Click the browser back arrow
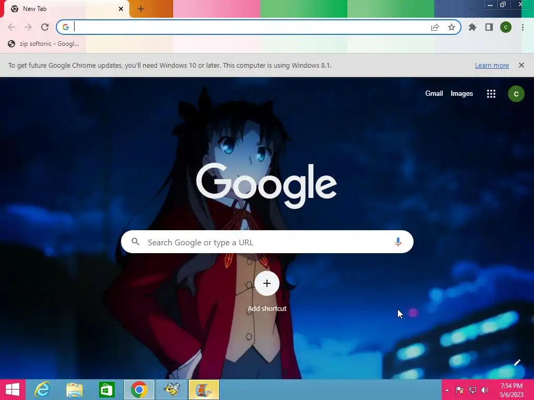Viewport: 534px width, 400px height. click(x=11, y=27)
